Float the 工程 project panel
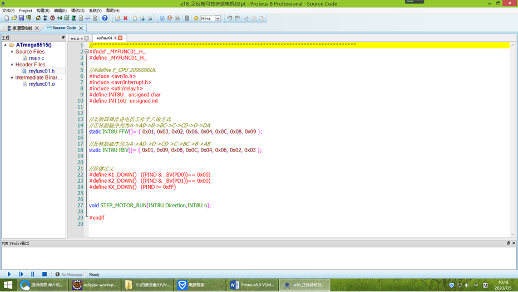 63,38
